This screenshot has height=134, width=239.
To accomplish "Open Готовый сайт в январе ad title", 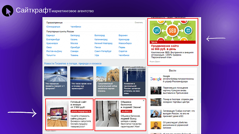I will tap(78, 105).
